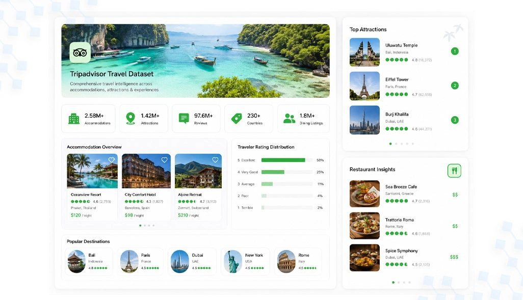Screen dimensions: 523x300
Task: Click rank badge 1 beside Uluwatu Temple
Action: pyautogui.click(x=455, y=51)
